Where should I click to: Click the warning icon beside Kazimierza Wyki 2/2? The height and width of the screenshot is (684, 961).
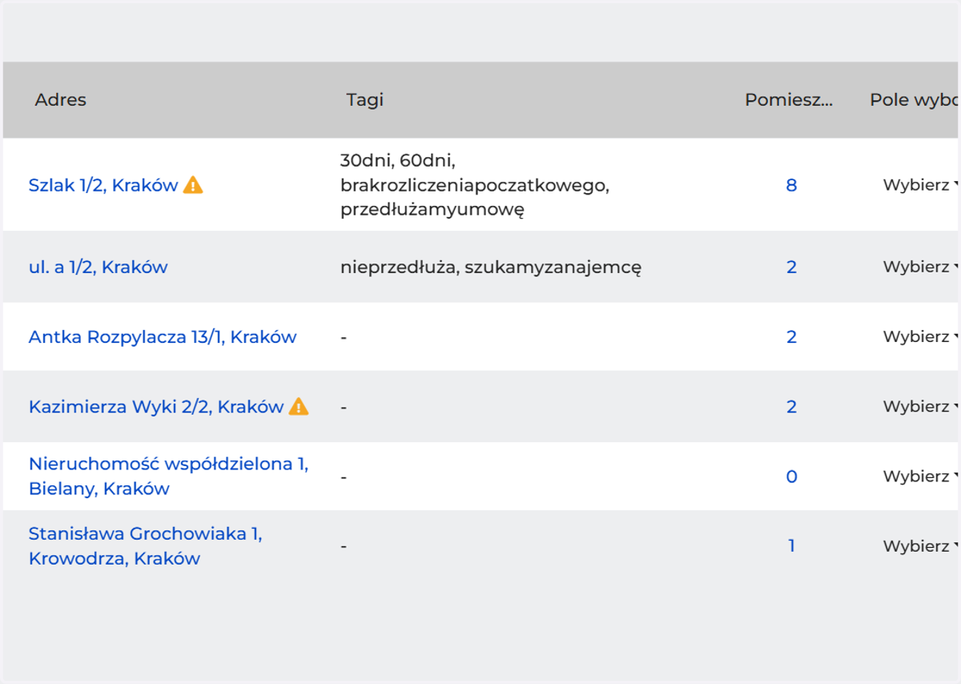coord(299,406)
